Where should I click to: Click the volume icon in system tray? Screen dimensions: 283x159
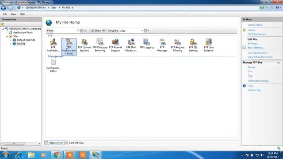262,155
